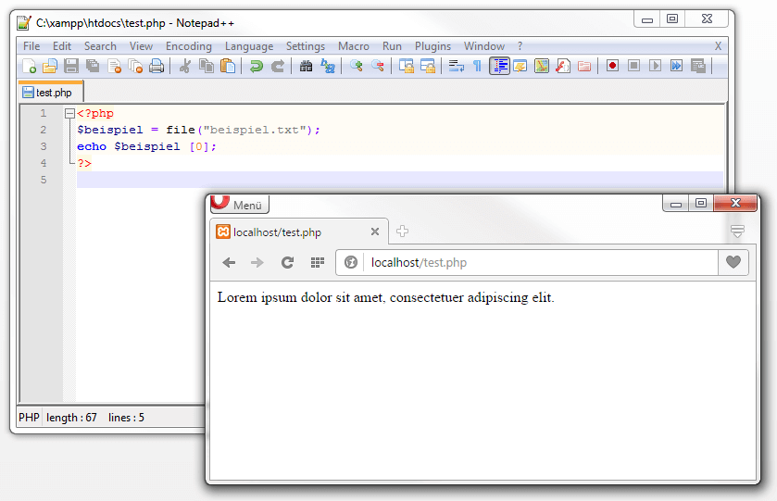Click the Undo green arrow icon
Image resolution: width=777 pixels, height=501 pixels.
257,66
